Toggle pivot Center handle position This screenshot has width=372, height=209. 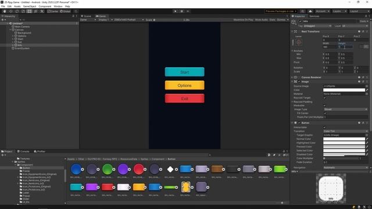[53, 11]
